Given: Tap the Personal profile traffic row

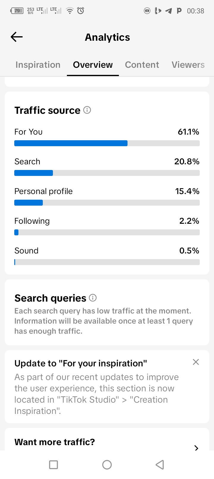Looking at the screenshot, I should click(x=107, y=196).
